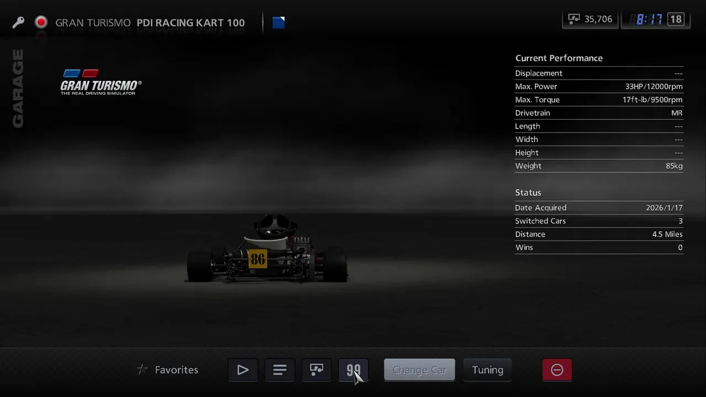The image size is (706, 397).
Task: Click the PDI RACING KART 100 title
Action: [x=191, y=23]
